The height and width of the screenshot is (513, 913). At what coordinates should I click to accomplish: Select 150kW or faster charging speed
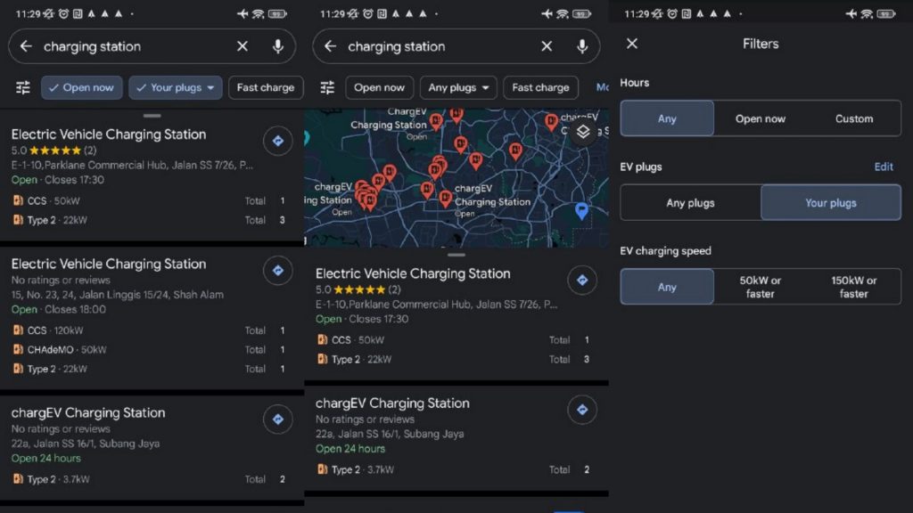click(x=853, y=287)
